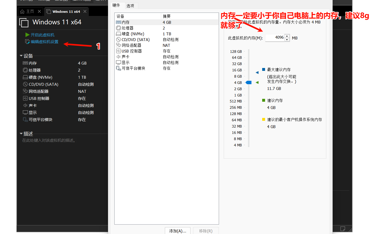Close the 主页 tab

click(x=39, y=12)
